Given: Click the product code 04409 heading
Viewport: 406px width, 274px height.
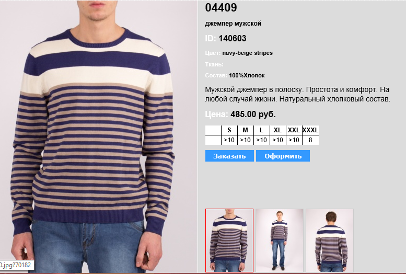Looking at the screenshot, I should tap(221, 7).
